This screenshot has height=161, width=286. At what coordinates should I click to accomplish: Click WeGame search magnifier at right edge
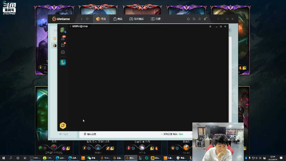(229, 30)
